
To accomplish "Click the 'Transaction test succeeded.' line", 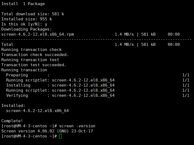I will pos(34,65).
